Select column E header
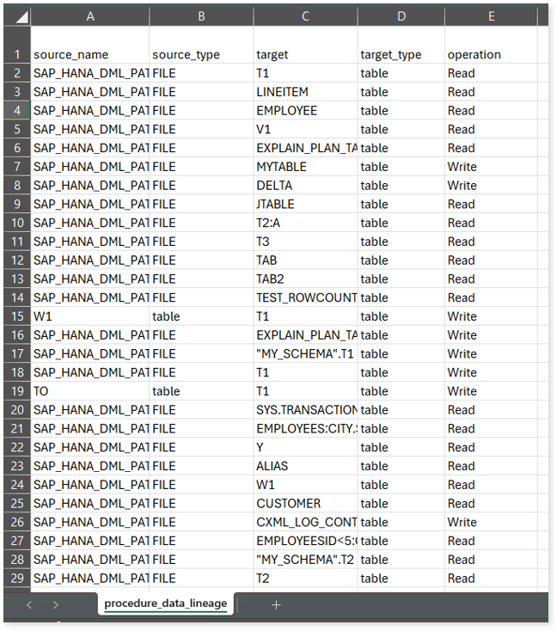 pos(491,16)
